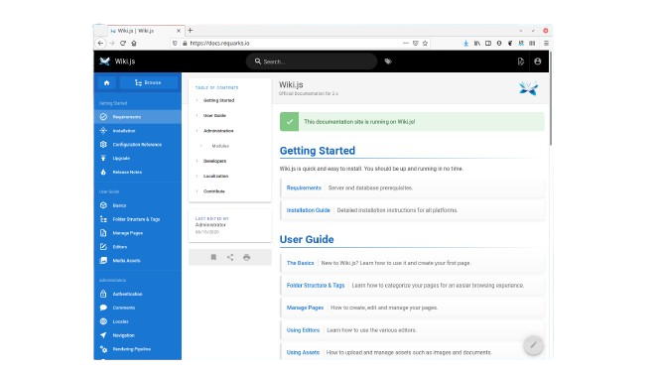Viewport: 661px width, 372px height.
Task: Click the share icon under table of contents
Action: click(229, 257)
